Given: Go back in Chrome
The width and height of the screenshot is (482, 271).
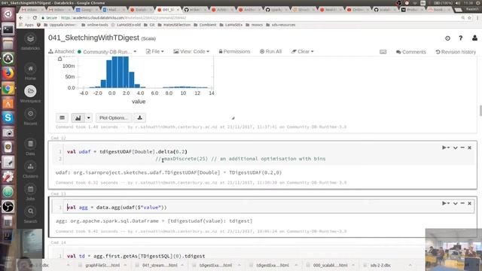Looking at the screenshot, I should pyautogui.click(x=20, y=18).
